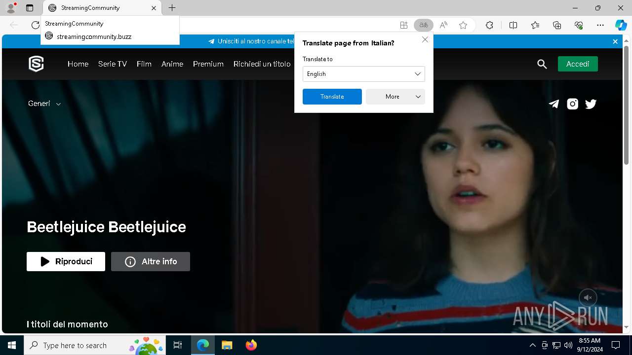Click the taskbar search box
Screen dimensions: 632x355
tap(95, 345)
